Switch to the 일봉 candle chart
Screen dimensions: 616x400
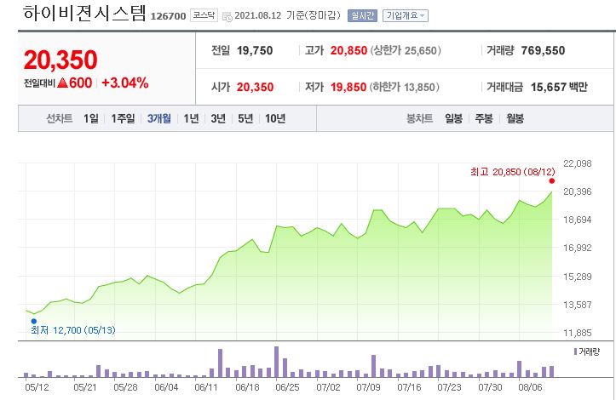(454, 118)
